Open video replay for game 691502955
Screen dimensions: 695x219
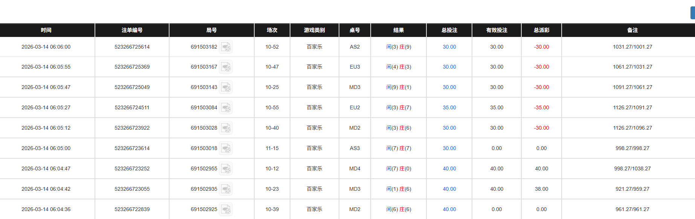(226, 168)
